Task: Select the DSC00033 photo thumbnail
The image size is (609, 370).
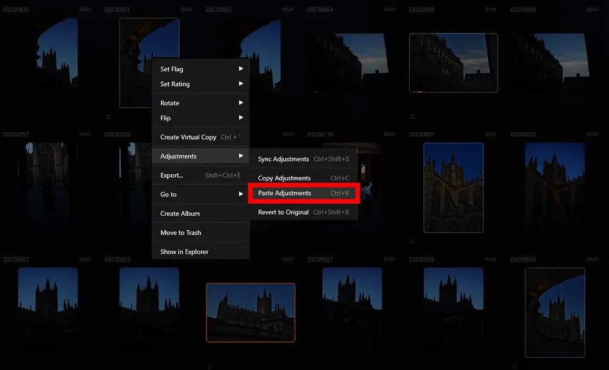Action: [x=555, y=313]
